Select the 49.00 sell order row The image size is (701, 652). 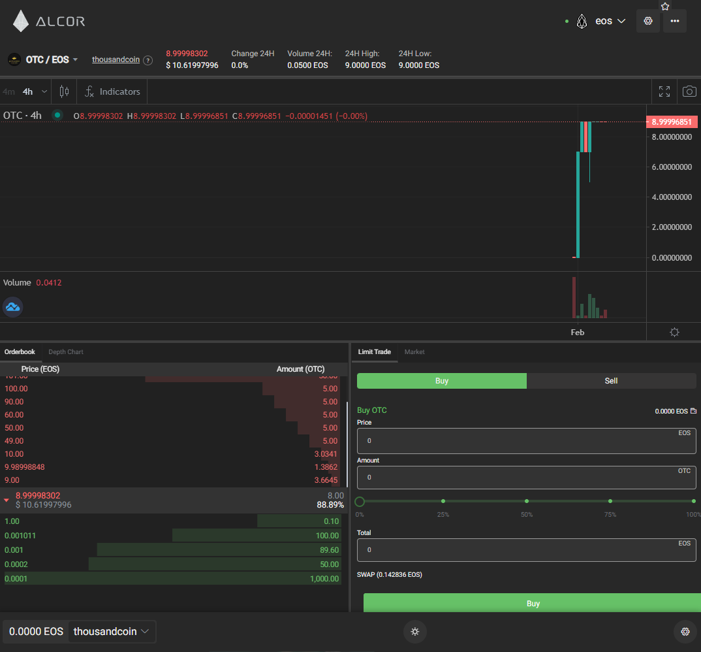(172, 441)
